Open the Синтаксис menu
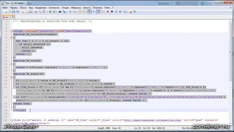 coord(54,8)
